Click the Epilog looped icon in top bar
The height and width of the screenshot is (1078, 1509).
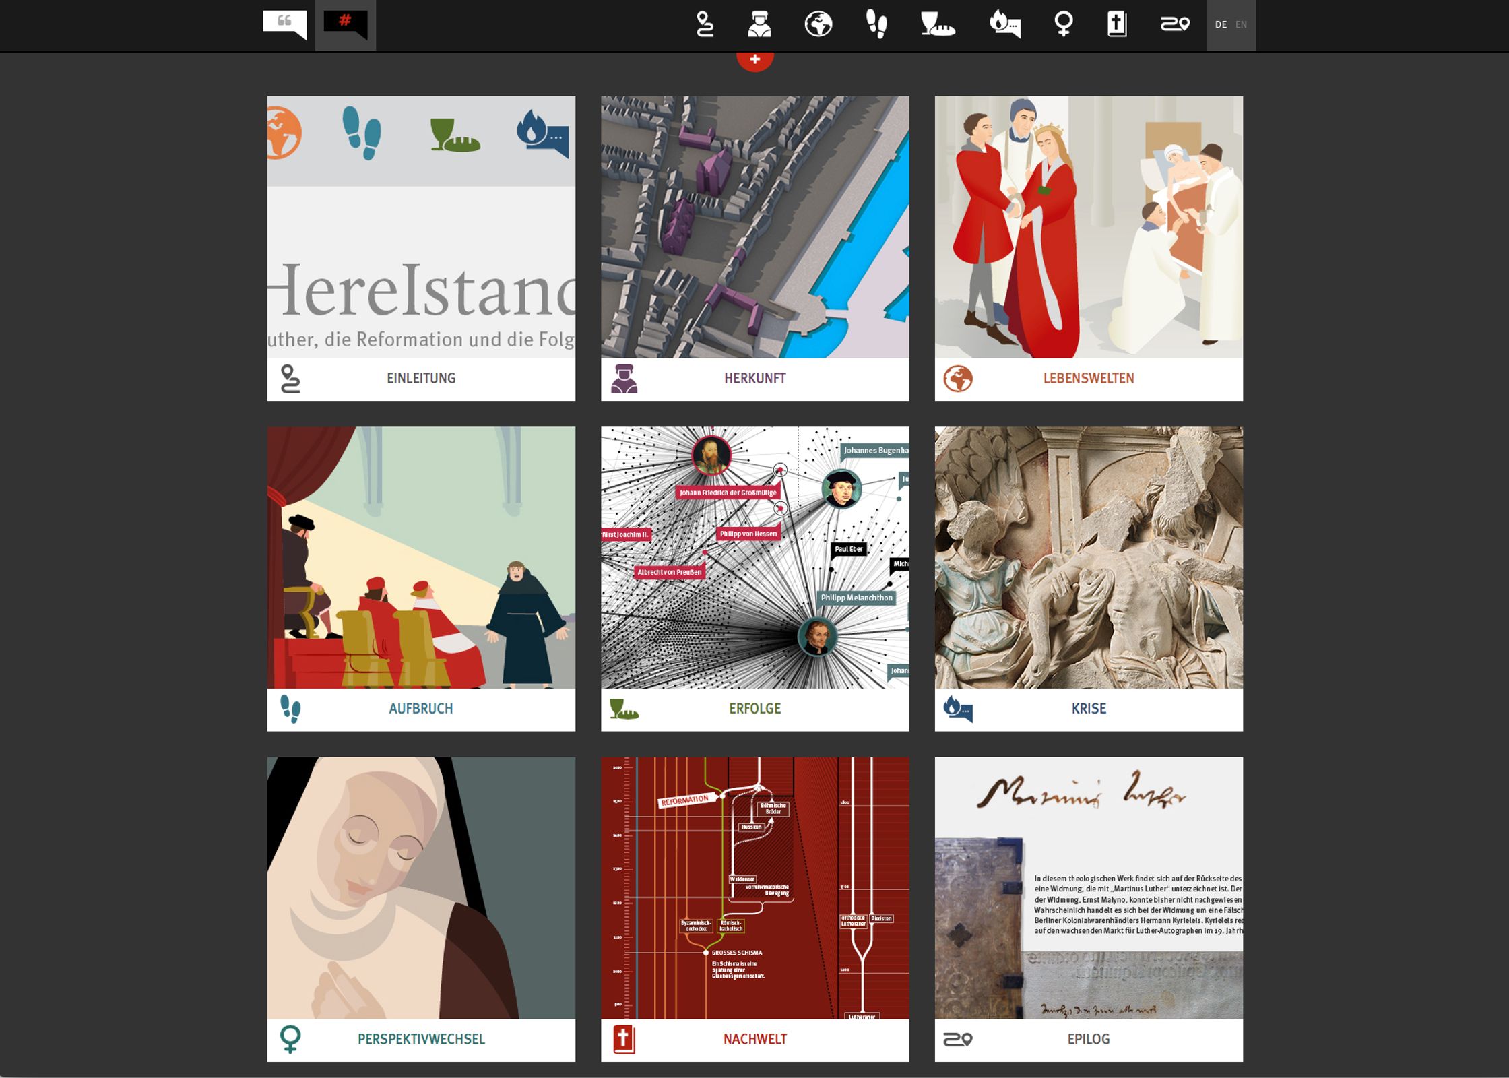(x=1174, y=24)
